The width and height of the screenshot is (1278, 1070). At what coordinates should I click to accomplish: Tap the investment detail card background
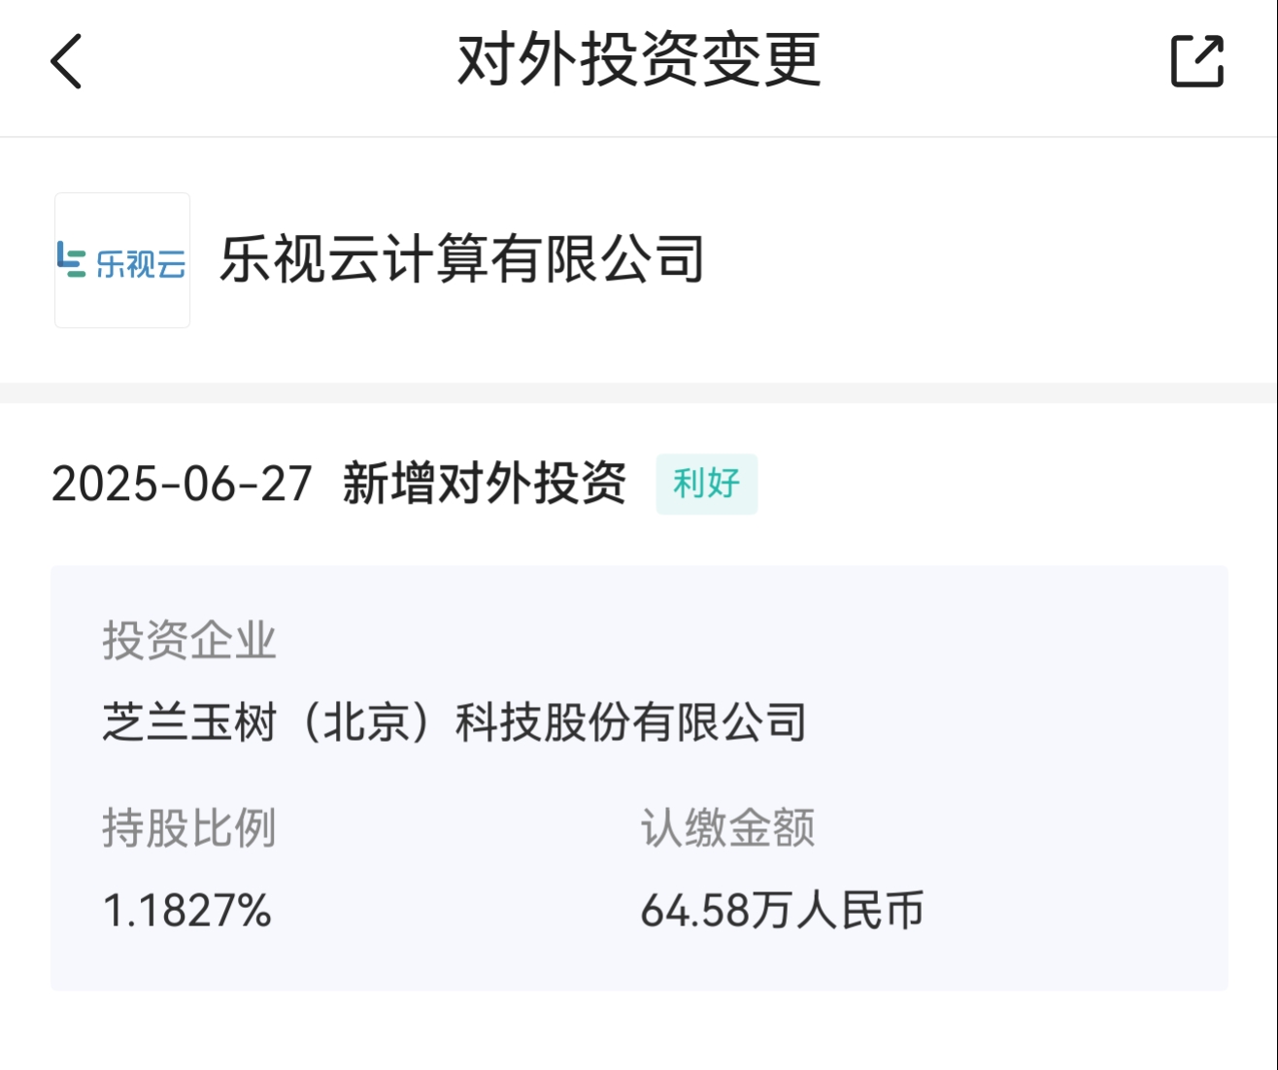tap(639, 779)
